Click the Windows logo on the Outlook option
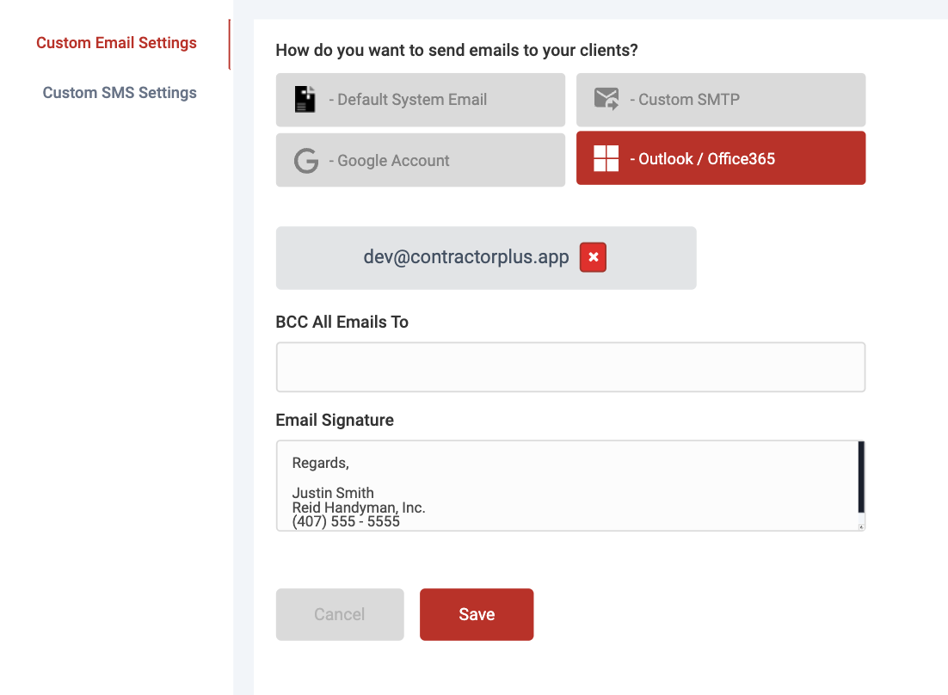The height and width of the screenshot is (695, 948). (606, 158)
